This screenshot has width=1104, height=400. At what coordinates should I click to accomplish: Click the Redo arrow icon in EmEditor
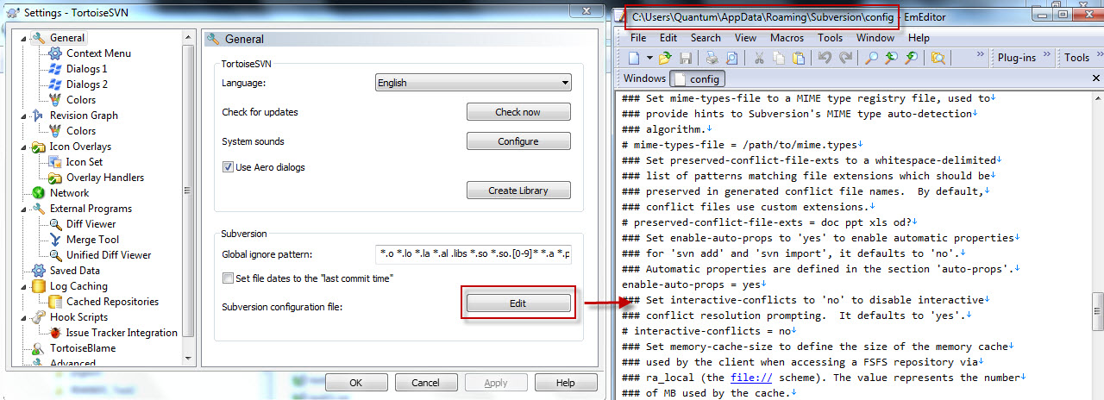tap(845, 58)
